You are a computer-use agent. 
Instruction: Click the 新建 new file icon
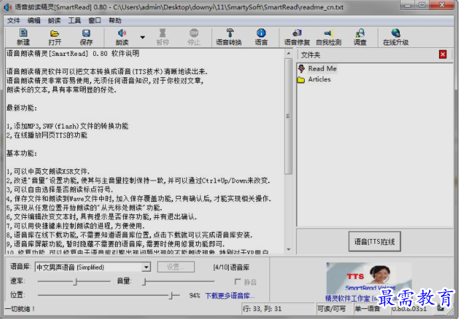click(23, 37)
